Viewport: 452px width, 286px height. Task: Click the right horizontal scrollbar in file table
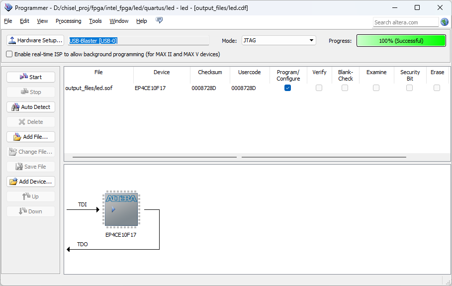pyautogui.click(x=324, y=157)
